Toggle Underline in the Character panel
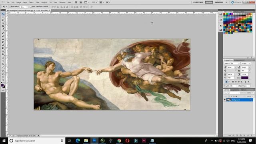This screenshot has width=256, height=144. coord(245,82)
